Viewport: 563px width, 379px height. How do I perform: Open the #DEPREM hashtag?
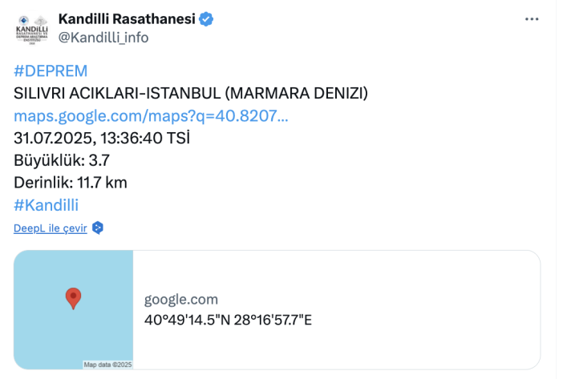tap(51, 71)
